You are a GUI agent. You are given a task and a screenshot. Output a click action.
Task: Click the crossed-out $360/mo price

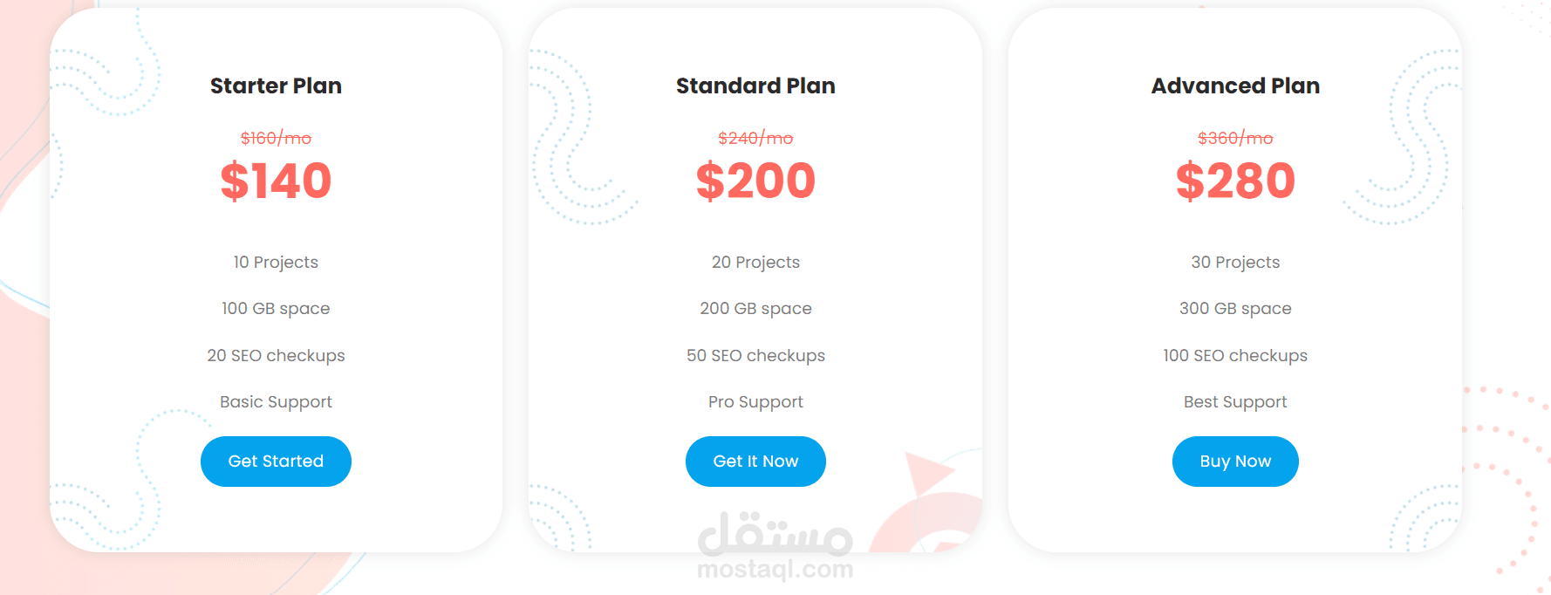(1235, 138)
